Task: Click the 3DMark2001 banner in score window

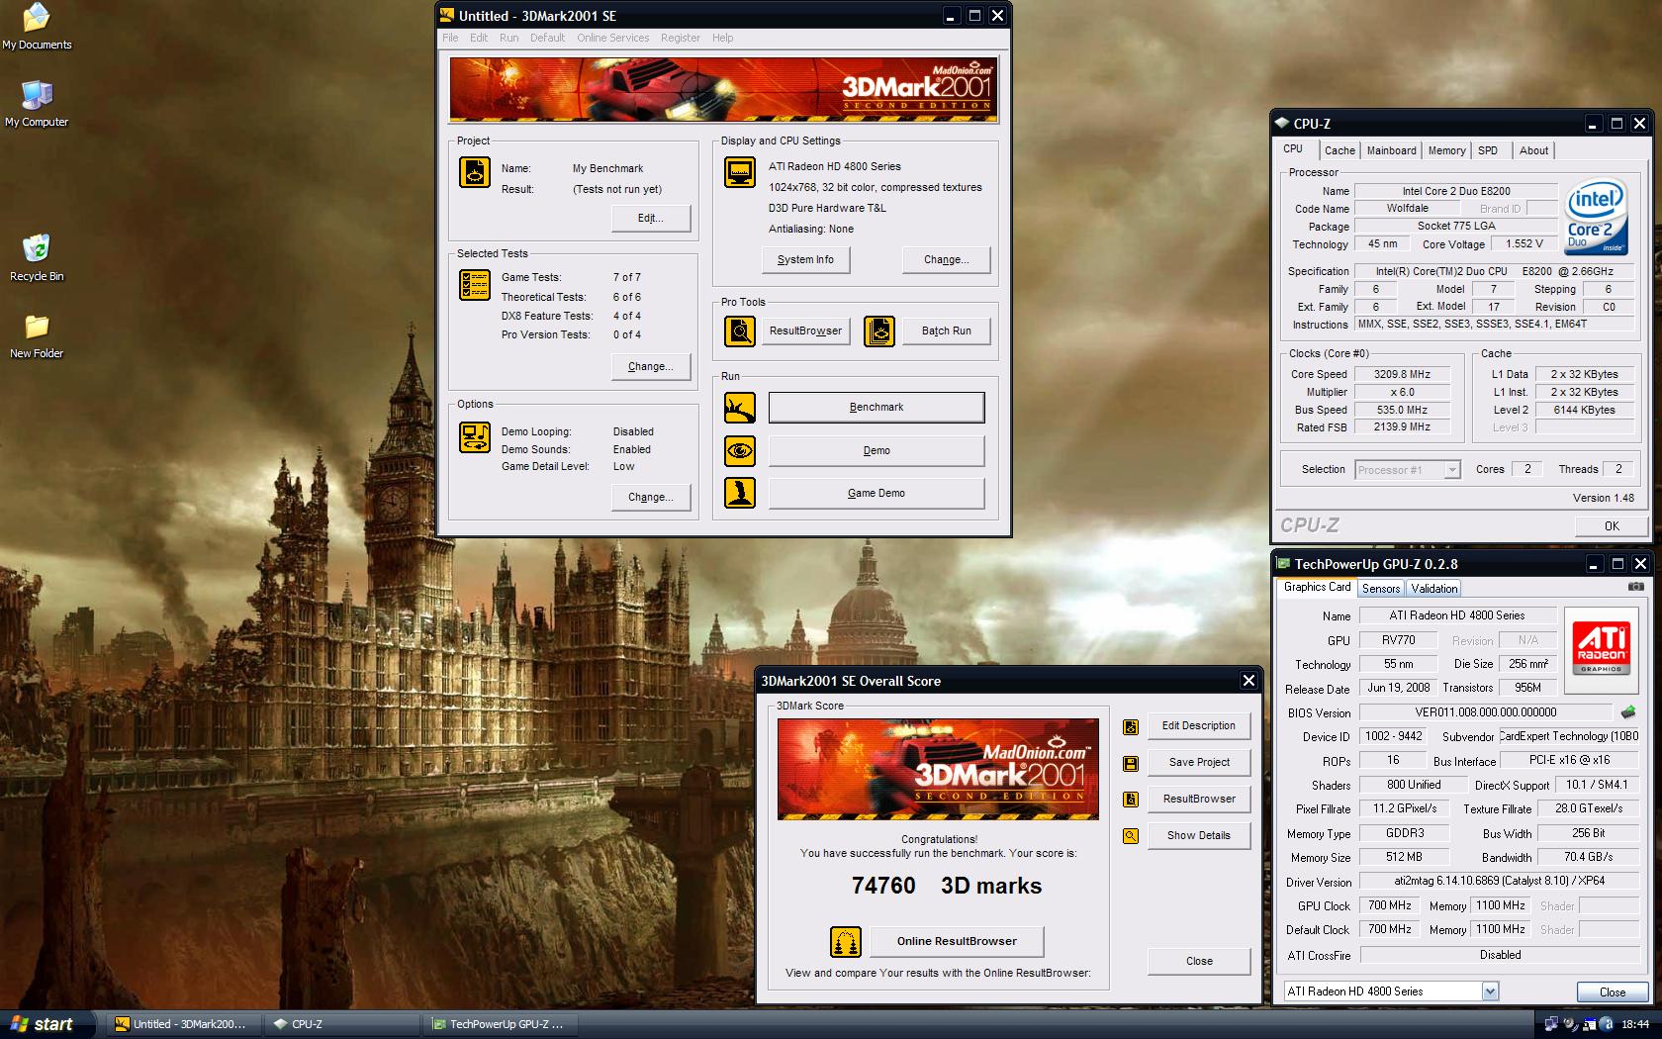Action: (x=938, y=769)
